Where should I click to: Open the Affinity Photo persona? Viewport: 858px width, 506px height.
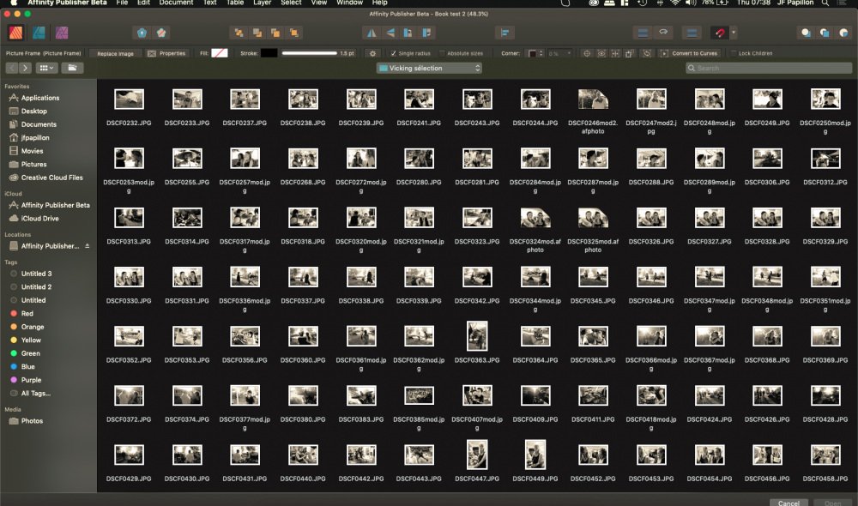tap(62, 33)
